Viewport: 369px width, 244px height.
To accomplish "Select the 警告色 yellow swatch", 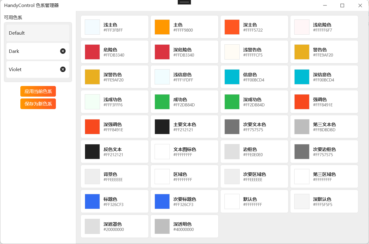I will 302,52.
